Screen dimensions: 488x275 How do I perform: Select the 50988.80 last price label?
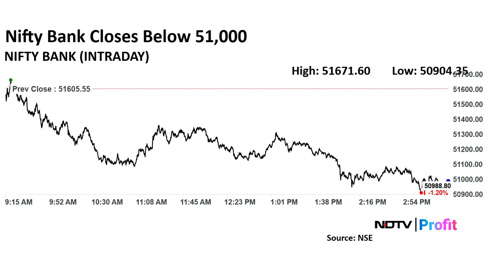437,186
